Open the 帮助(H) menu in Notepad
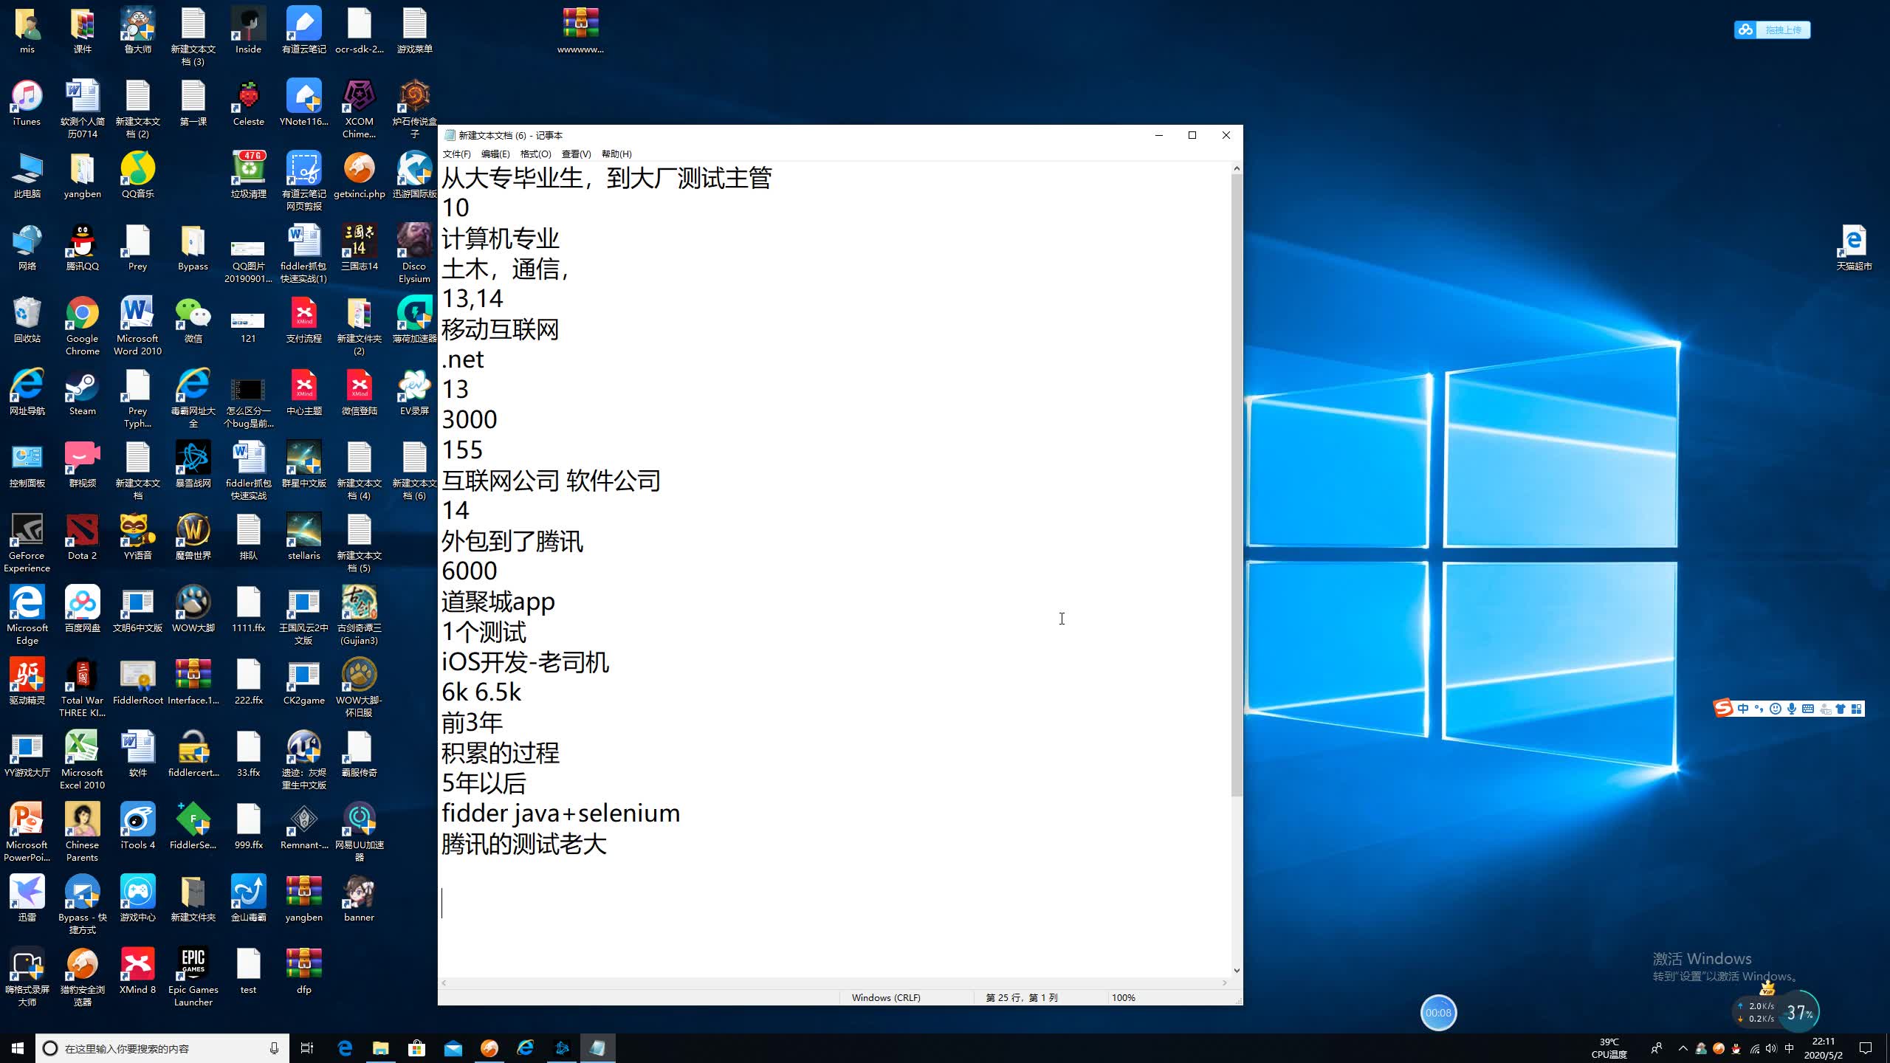The image size is (1890, 1063). [x=616, y=154]
